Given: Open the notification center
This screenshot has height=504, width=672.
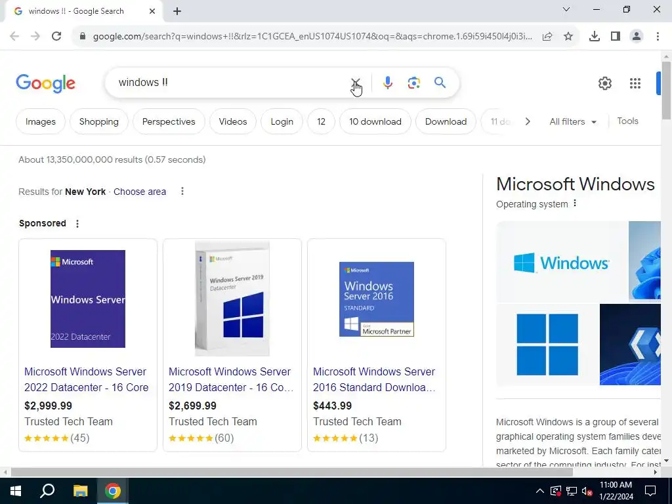Looking at the screenshot, I should click(650, 491).
